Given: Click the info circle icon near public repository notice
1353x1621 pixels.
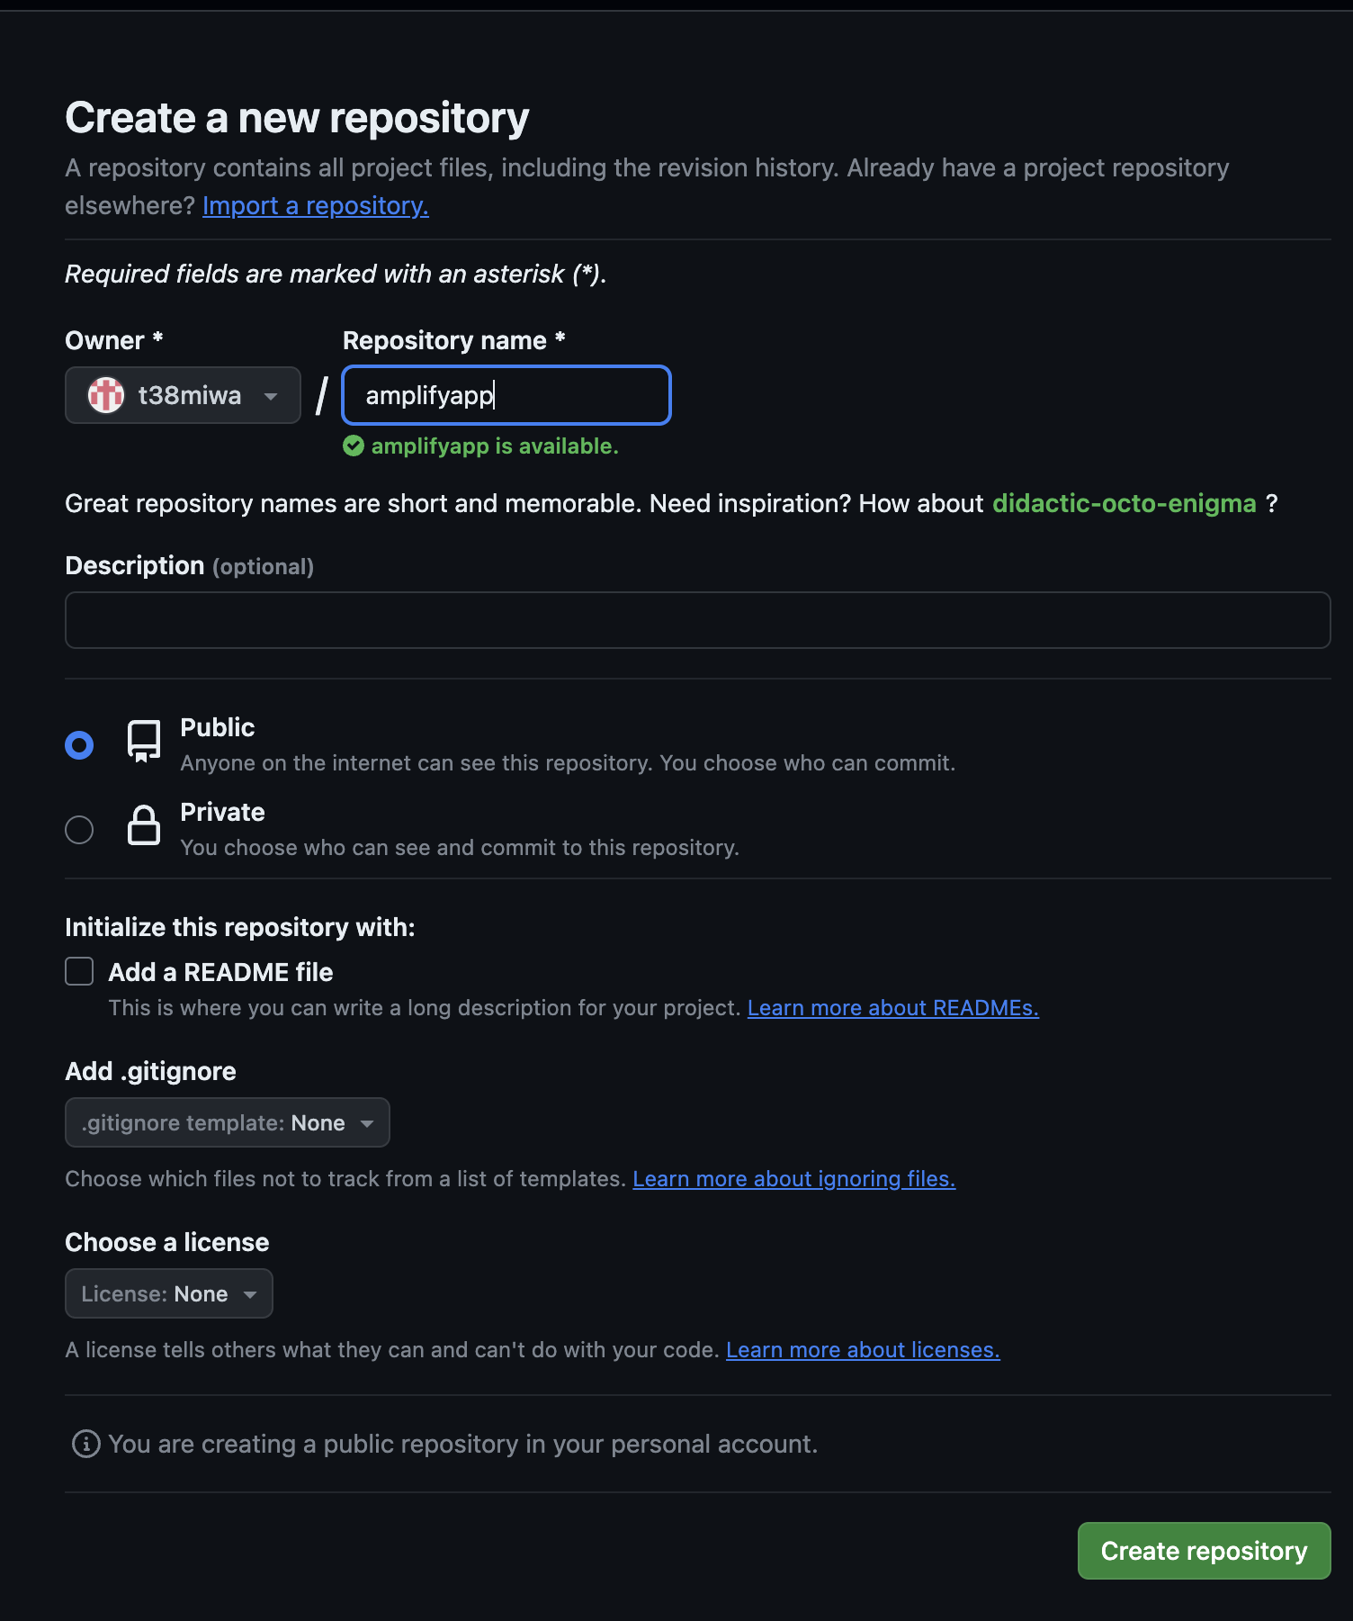Looking at the screenshot, I should pos(84,1443).
